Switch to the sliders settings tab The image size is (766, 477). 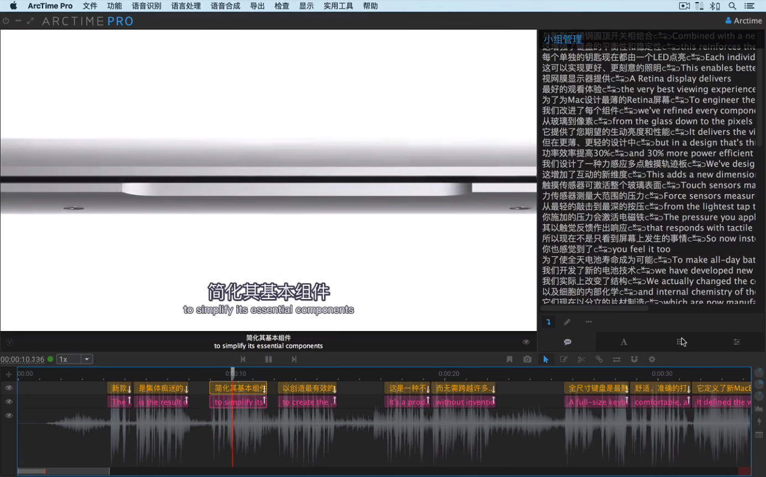click(737, 342)
